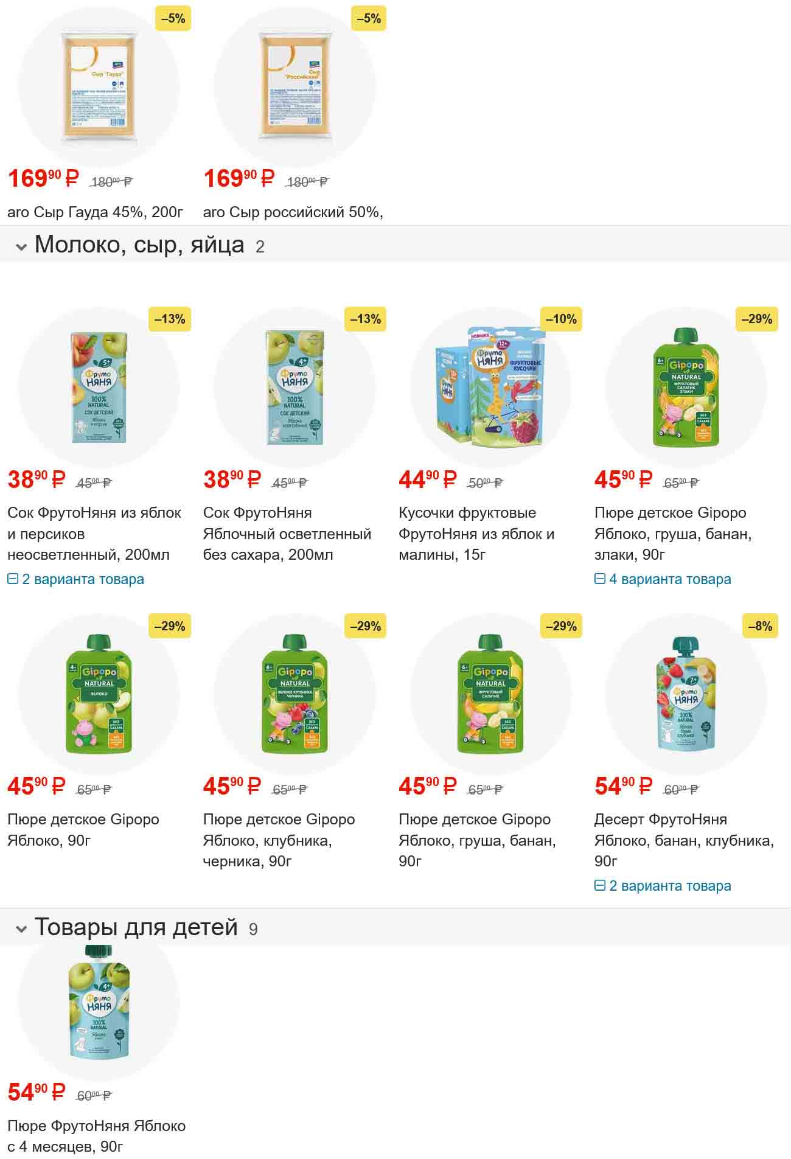Expand 2 варианта товара under peach juice
The width and height of the screenshot is (791, 1159).
click(x=76, y=579)
